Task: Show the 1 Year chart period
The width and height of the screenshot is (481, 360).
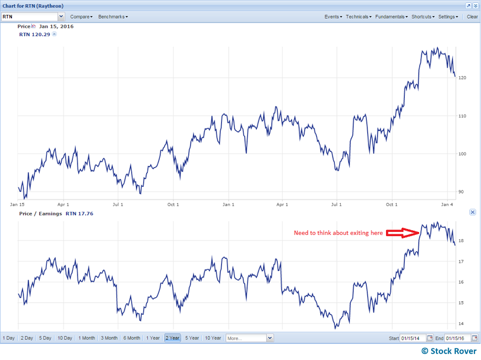Action: [x=153, y=338]
